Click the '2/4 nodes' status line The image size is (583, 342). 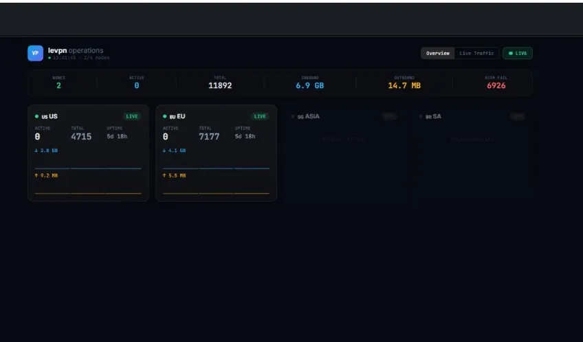[96, 58]
